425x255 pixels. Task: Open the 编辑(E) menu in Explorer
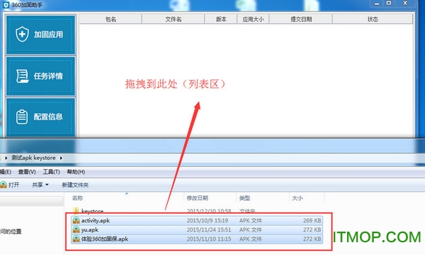coord(5,172)
